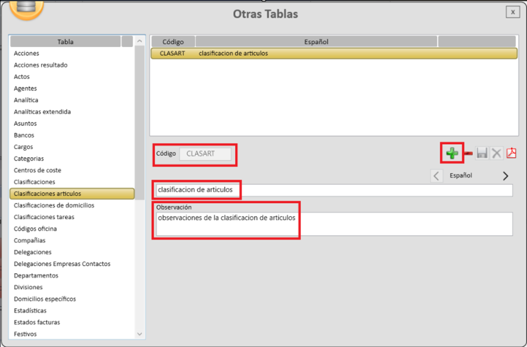Export table with the PDF icon

511,154
